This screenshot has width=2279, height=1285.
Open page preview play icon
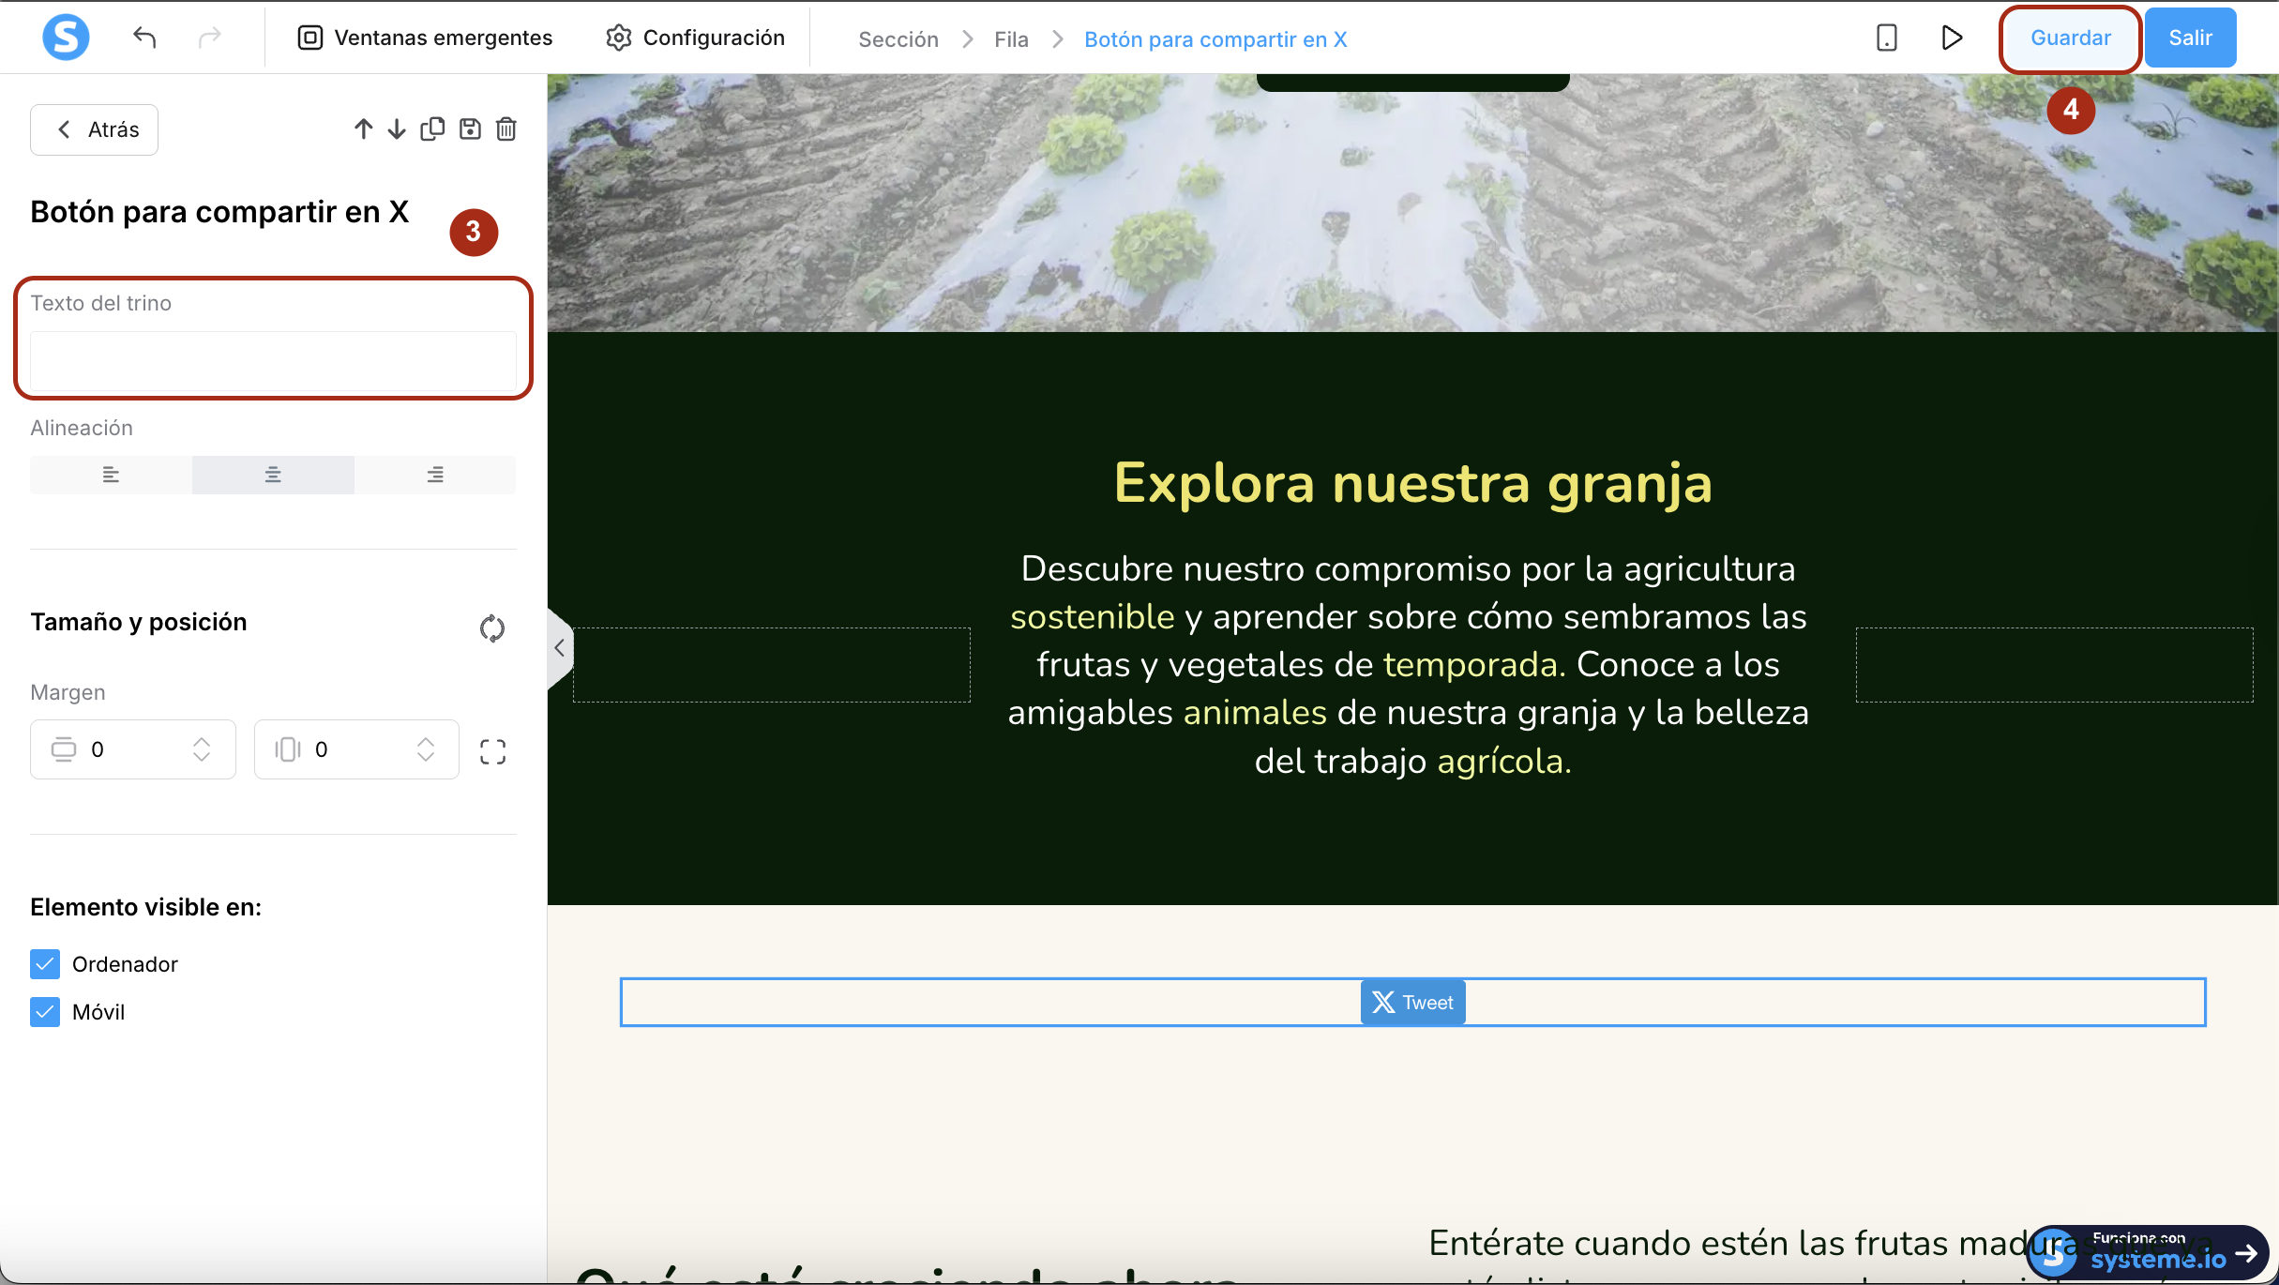coord(1952,38)
